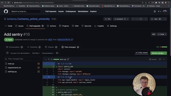Open Explore in the top navigation

click(x=93, y=11)
